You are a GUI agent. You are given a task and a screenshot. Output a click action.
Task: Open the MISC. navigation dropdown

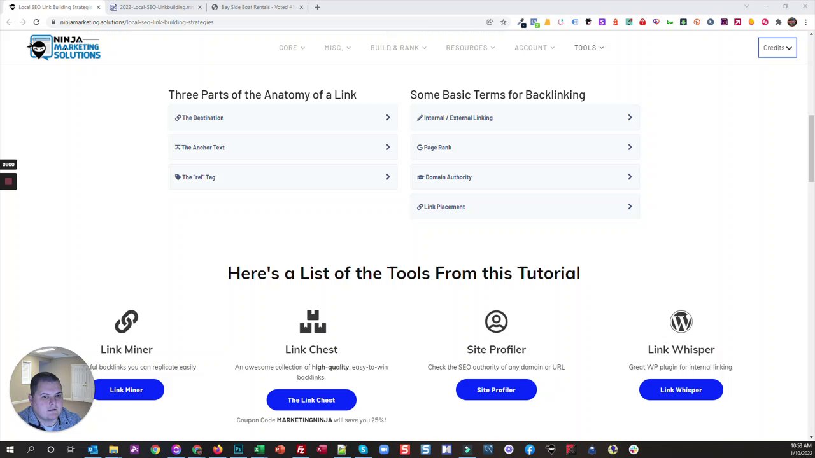pos(337,48)
